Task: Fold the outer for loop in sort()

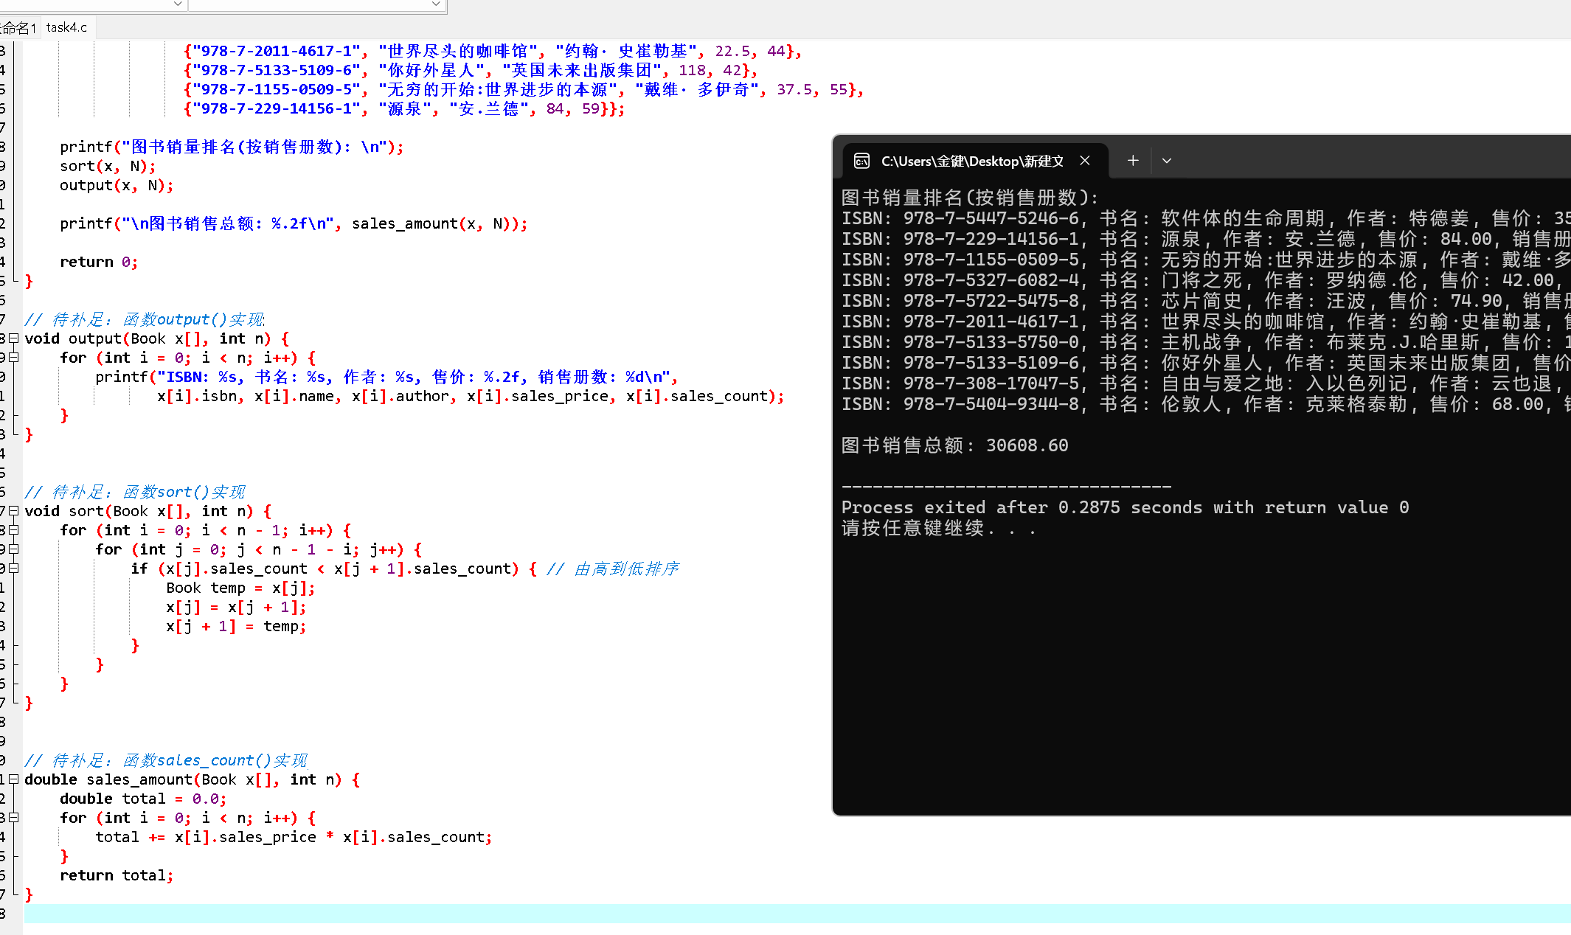Action: 13,530
